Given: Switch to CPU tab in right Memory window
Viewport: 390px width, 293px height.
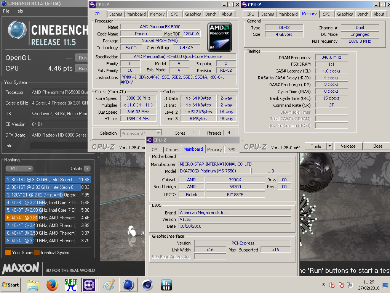Looking at the screenshot, I should 250,14.
